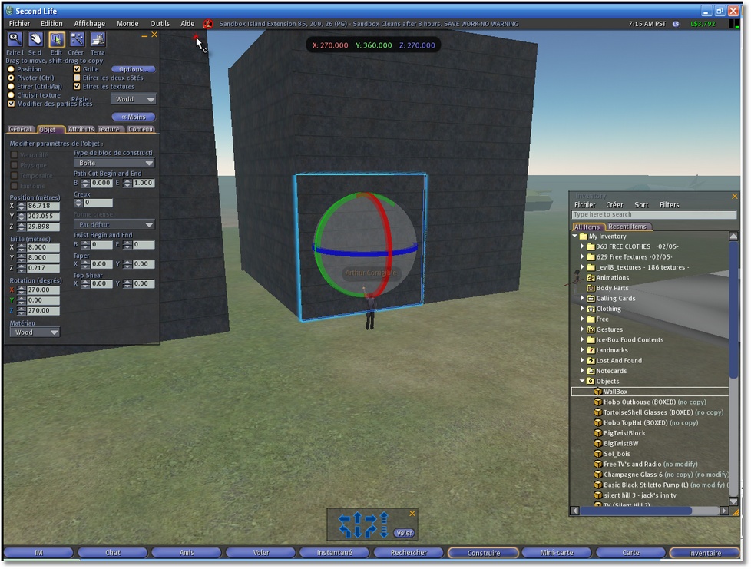The width and height of the screenshot is (751, 569).
Task: Toggle Etirer les deux côtés checkbox
Action: click(77, 78)
